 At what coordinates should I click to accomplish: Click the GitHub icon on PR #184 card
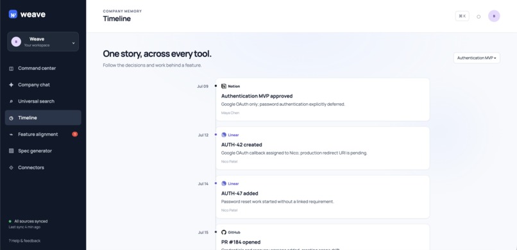coord(224,232)
